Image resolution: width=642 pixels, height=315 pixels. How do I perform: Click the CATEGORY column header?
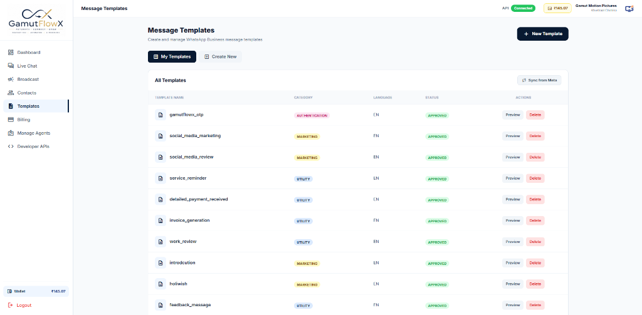coord(303,98)
